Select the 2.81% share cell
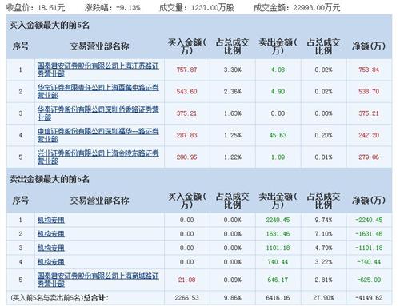Image resolution: width=400 pixels, height=306 pixels. (323, 280)
